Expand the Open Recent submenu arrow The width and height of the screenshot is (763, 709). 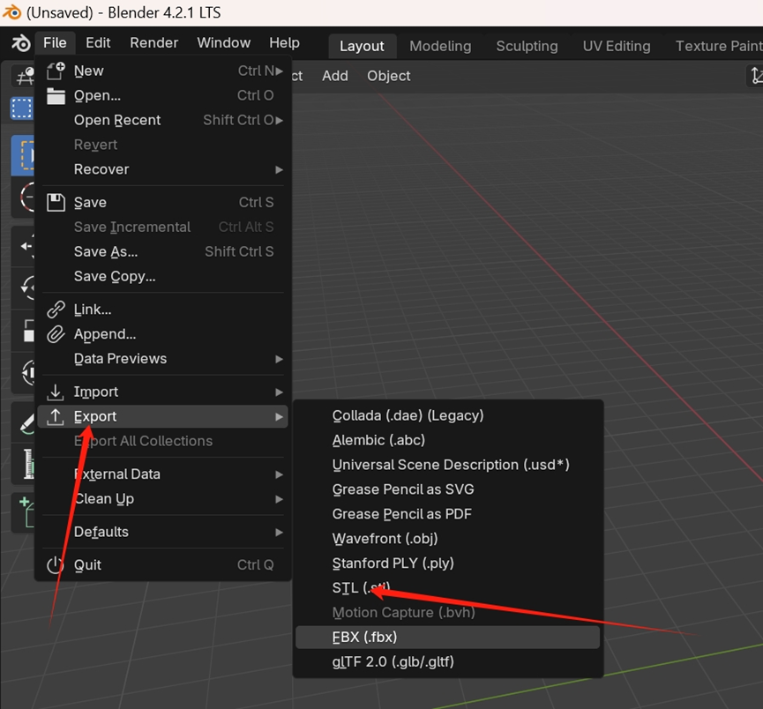tap(279, 120)
